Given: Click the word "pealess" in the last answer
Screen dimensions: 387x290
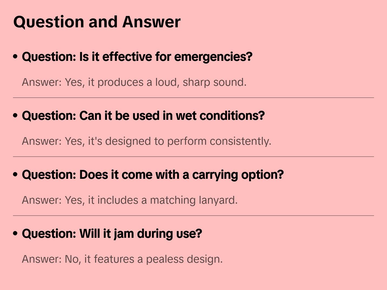Looking at the screenshot, I should pyautogui.click(x=165, y=259).
